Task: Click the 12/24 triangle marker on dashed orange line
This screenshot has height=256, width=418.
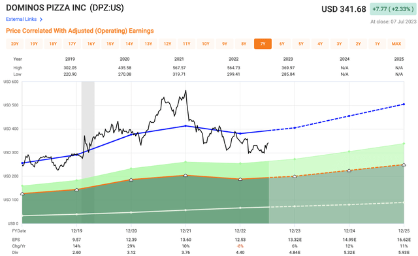Action: point(349,170)
